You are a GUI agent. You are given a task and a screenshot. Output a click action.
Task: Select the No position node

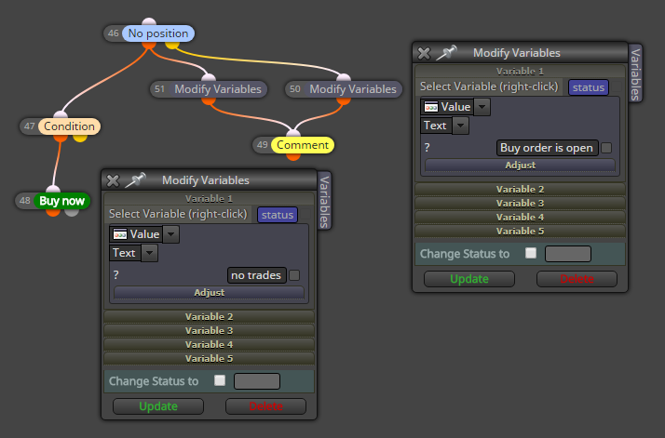pyautogui.click(x=158, y=33)
